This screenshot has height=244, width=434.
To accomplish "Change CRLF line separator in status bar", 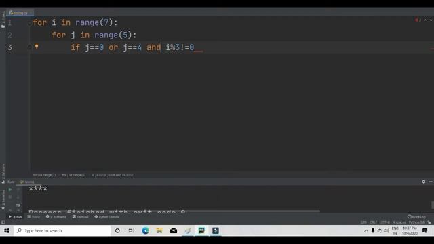I will point(374,222).
